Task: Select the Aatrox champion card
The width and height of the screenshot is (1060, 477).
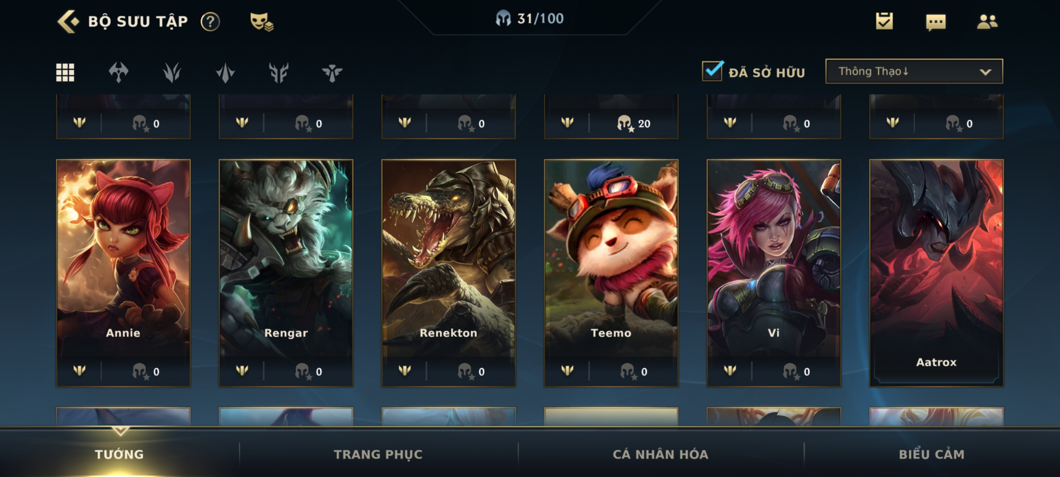Action: [x=936, y=273]
